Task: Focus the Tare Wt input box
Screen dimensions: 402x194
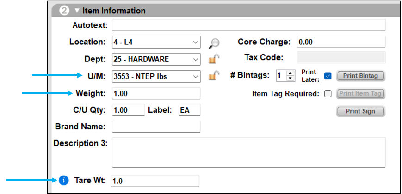Action: 155,181
